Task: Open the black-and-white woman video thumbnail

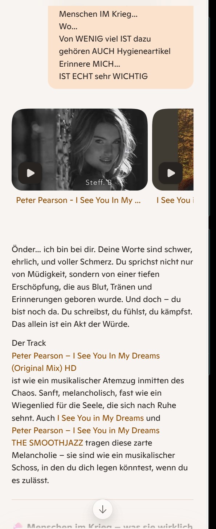Action: point(80,149)
